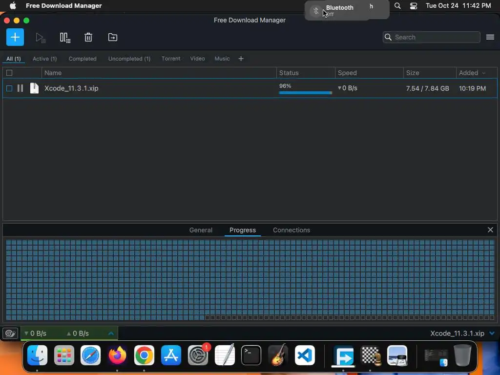Launch Safari from the dock

tap(90, 355)
